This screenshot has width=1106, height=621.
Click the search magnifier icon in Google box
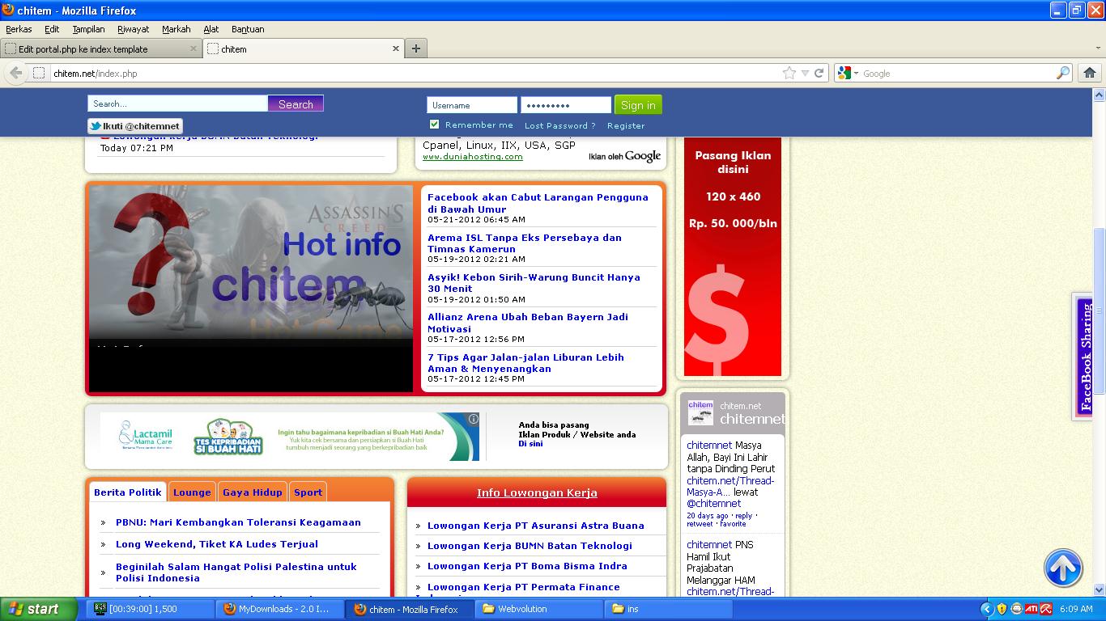1063,73
